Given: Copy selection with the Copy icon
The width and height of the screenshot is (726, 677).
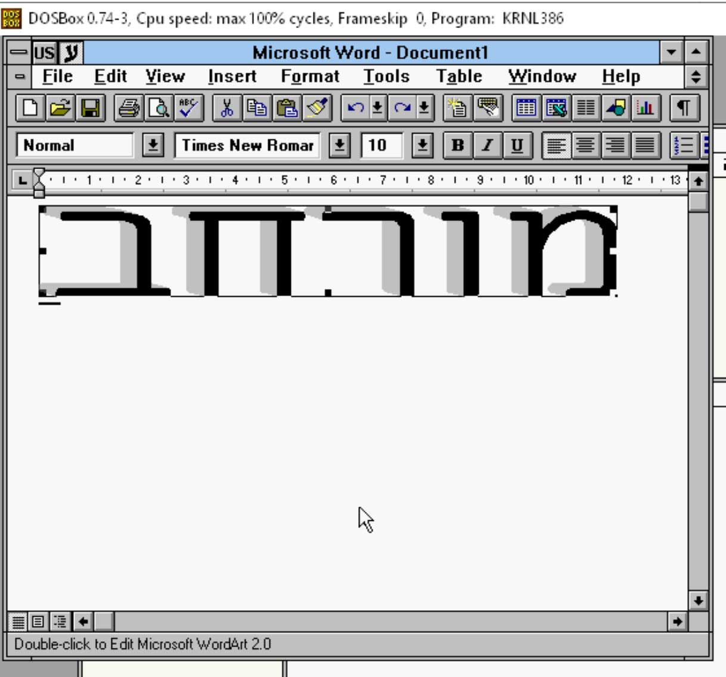Looking at the screenshot, I should point(257,108).
